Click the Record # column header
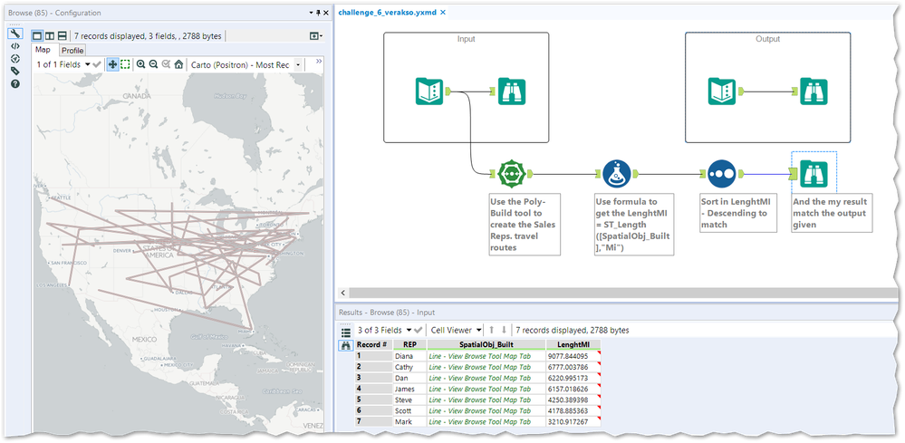905x443 pixels. [373, 344]
